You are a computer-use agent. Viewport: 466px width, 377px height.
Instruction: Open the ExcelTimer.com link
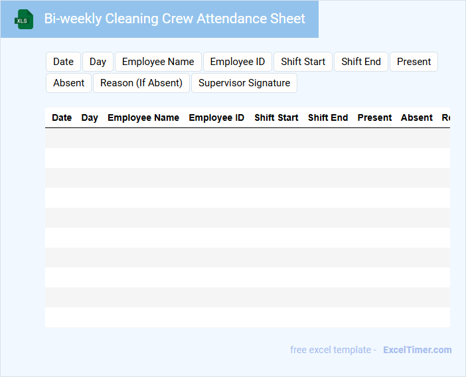[x=417, y=350]
